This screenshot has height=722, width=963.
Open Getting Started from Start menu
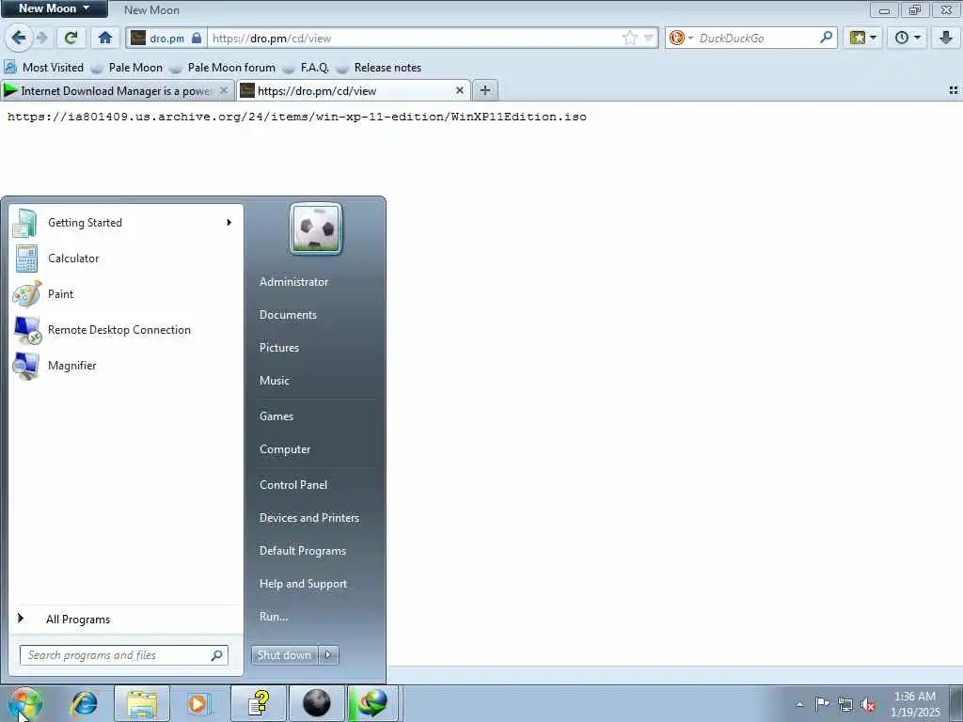pos(126,222)
